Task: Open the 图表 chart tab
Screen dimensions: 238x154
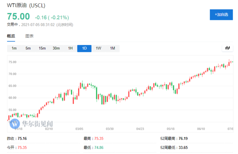Action: [x=29, y=36]
